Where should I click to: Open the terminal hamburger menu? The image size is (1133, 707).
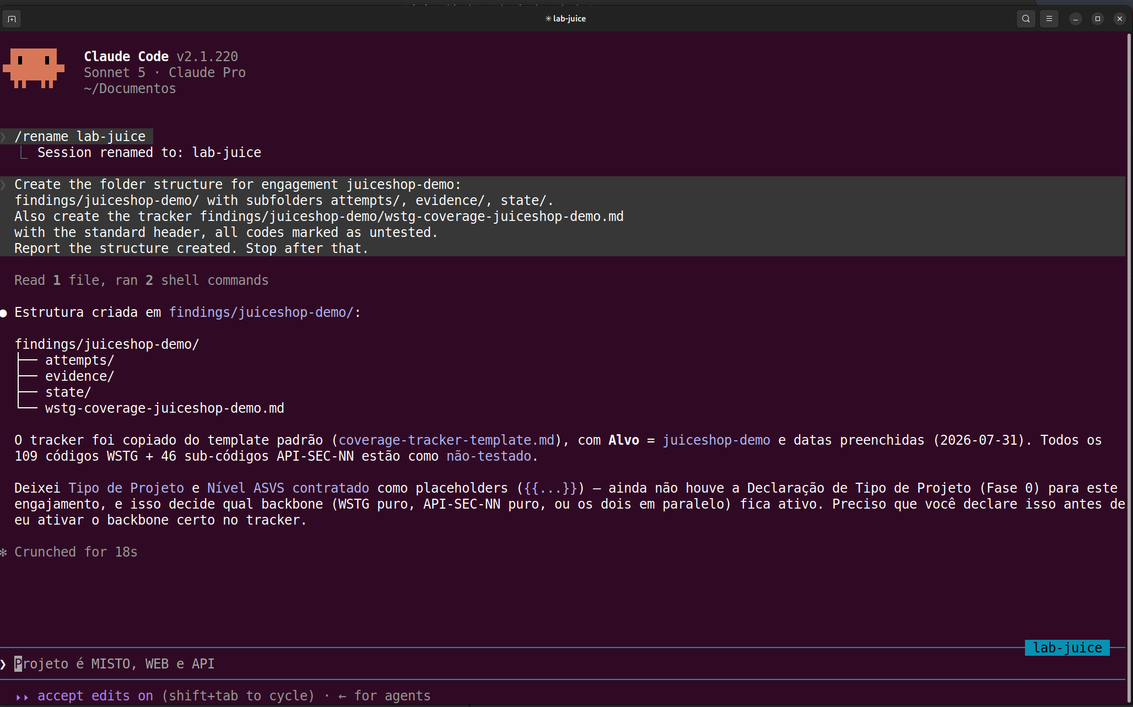coord(1049,19)
